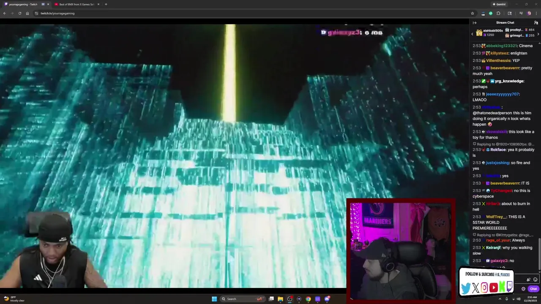Collapse the Stream Chat panel
The height and width of the screenshot is (304, 541).
tap(474, 23)
